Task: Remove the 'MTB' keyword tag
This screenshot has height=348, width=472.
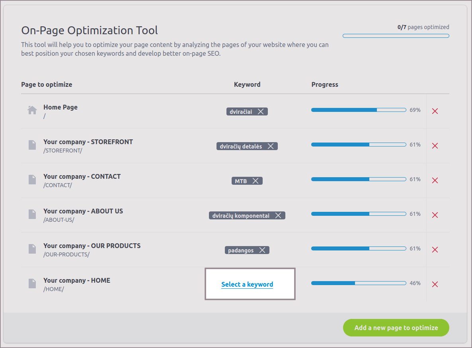Action: (x=256, y=181)
